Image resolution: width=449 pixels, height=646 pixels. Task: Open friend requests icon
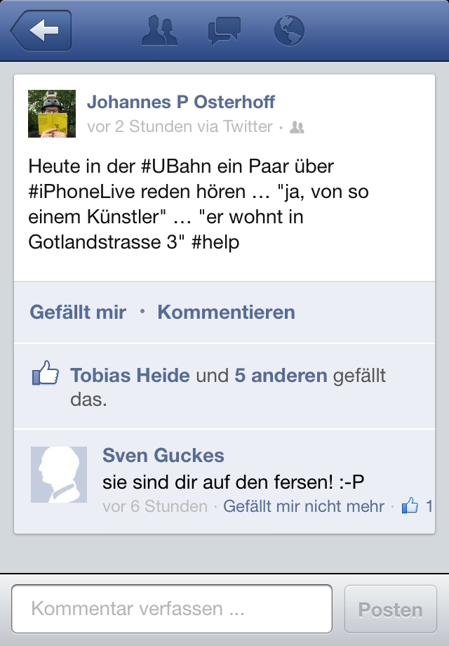[x=159, y=30]
